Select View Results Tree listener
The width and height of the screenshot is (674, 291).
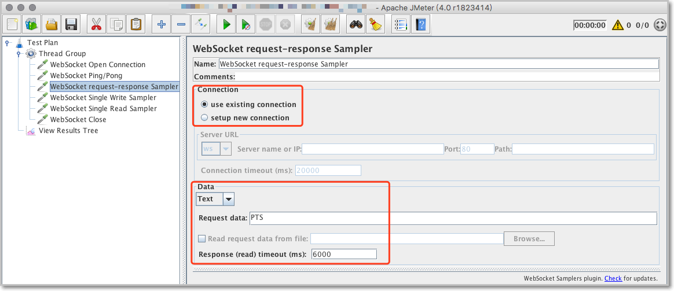point(68,131)
